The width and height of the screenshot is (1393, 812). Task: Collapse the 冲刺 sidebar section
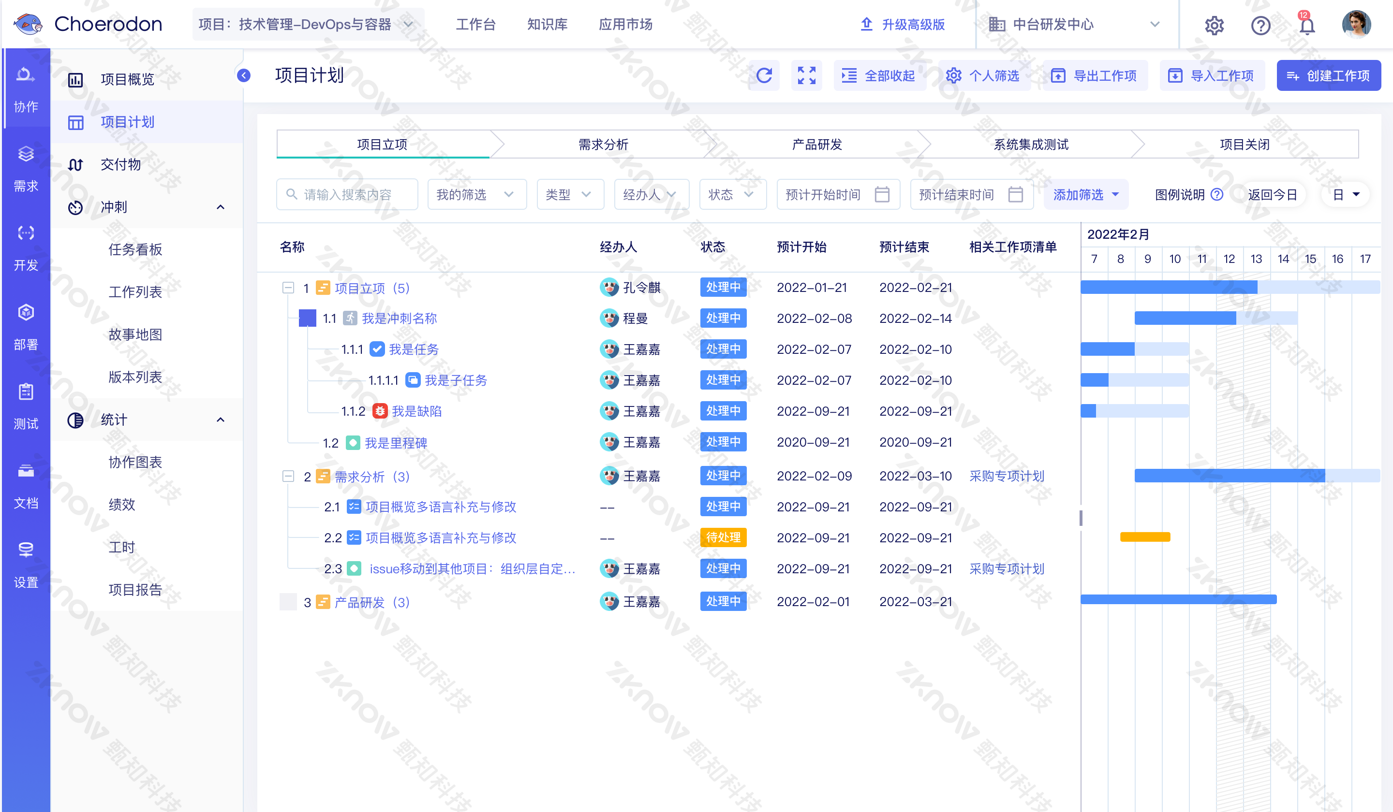(x=220, y=207)
